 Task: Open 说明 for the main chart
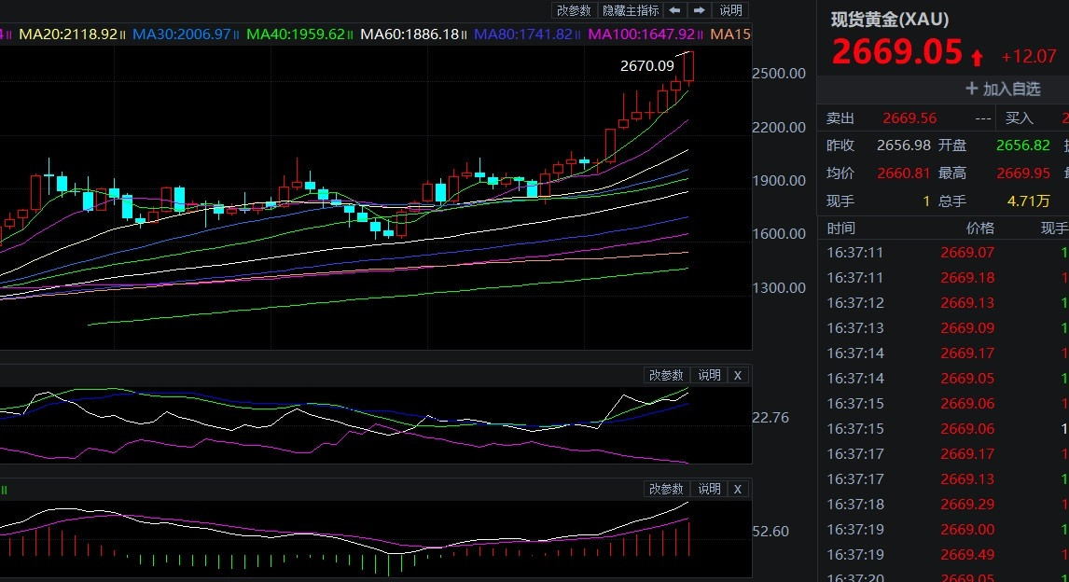click(731, 10)
